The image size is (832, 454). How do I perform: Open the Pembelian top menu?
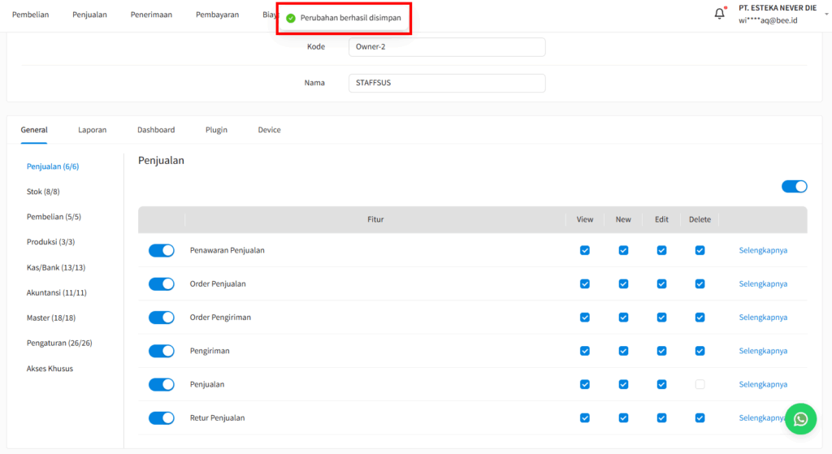coord(30,15)
